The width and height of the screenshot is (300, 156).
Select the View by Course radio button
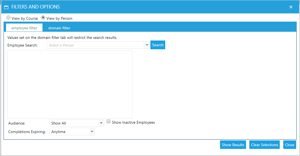click(x=8, y=18)
